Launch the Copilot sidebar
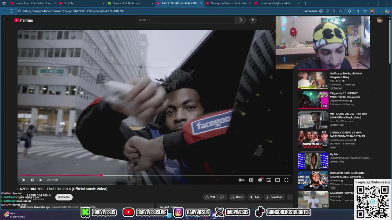 (x=387, y=11)
